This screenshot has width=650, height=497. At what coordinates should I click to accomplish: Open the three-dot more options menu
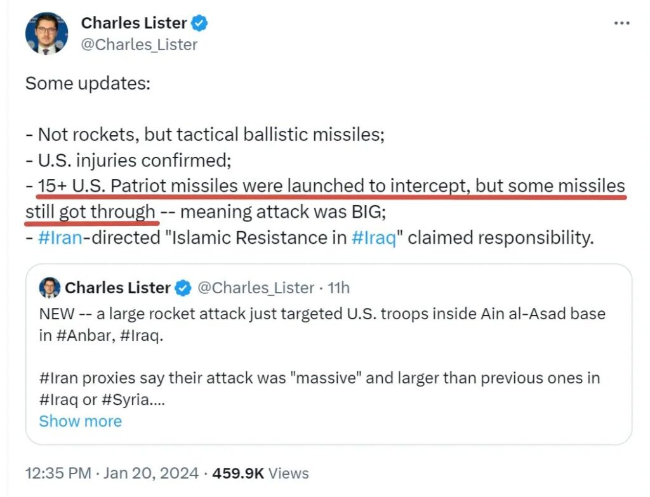(x=621, y=23)
